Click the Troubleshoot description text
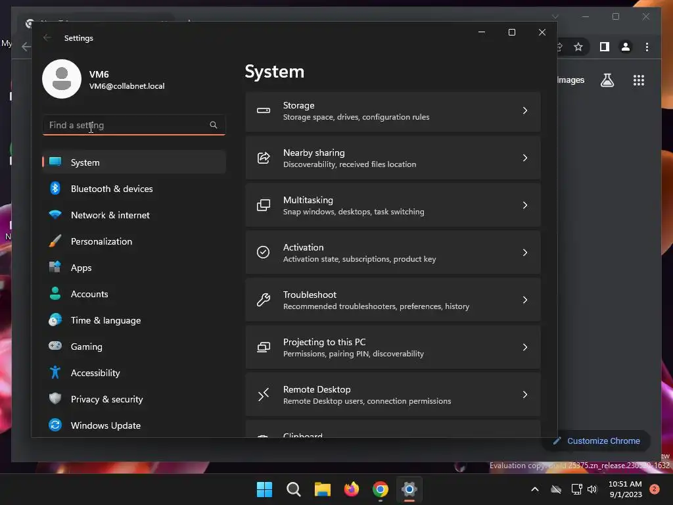This screenshot has width=673, height=505. pyautogui.click(x=376, y=306)
